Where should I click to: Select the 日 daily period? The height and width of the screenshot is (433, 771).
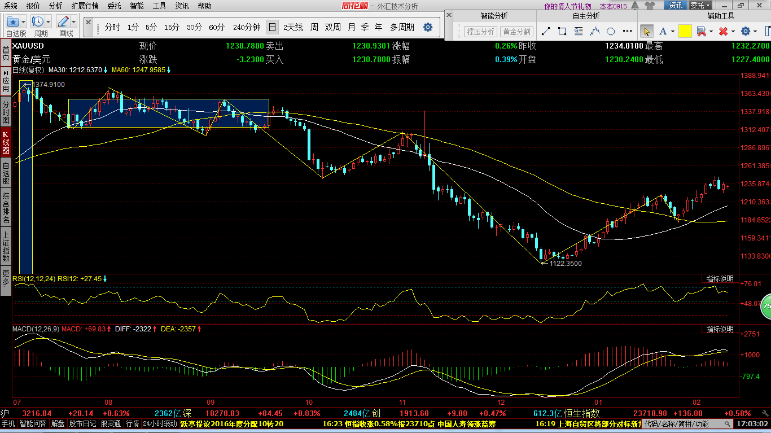pos(273,27)
